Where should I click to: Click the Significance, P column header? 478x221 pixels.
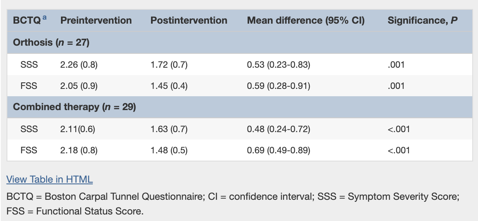(x=422, y=21)
